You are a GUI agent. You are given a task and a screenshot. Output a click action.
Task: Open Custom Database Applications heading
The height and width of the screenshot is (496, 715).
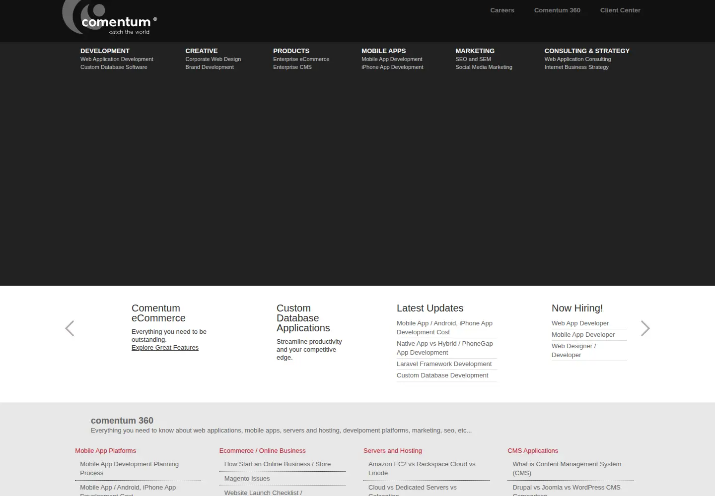click(303, 318)
